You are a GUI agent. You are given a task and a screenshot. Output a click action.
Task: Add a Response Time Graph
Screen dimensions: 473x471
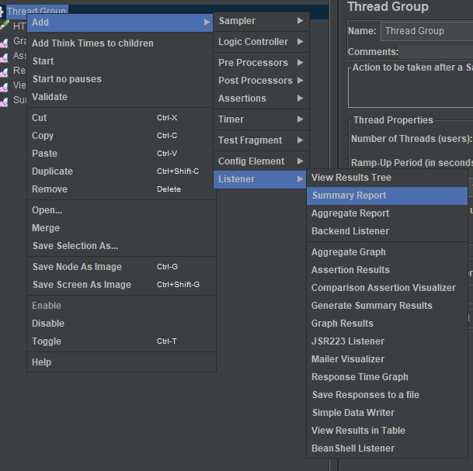(x=387, y=377)
